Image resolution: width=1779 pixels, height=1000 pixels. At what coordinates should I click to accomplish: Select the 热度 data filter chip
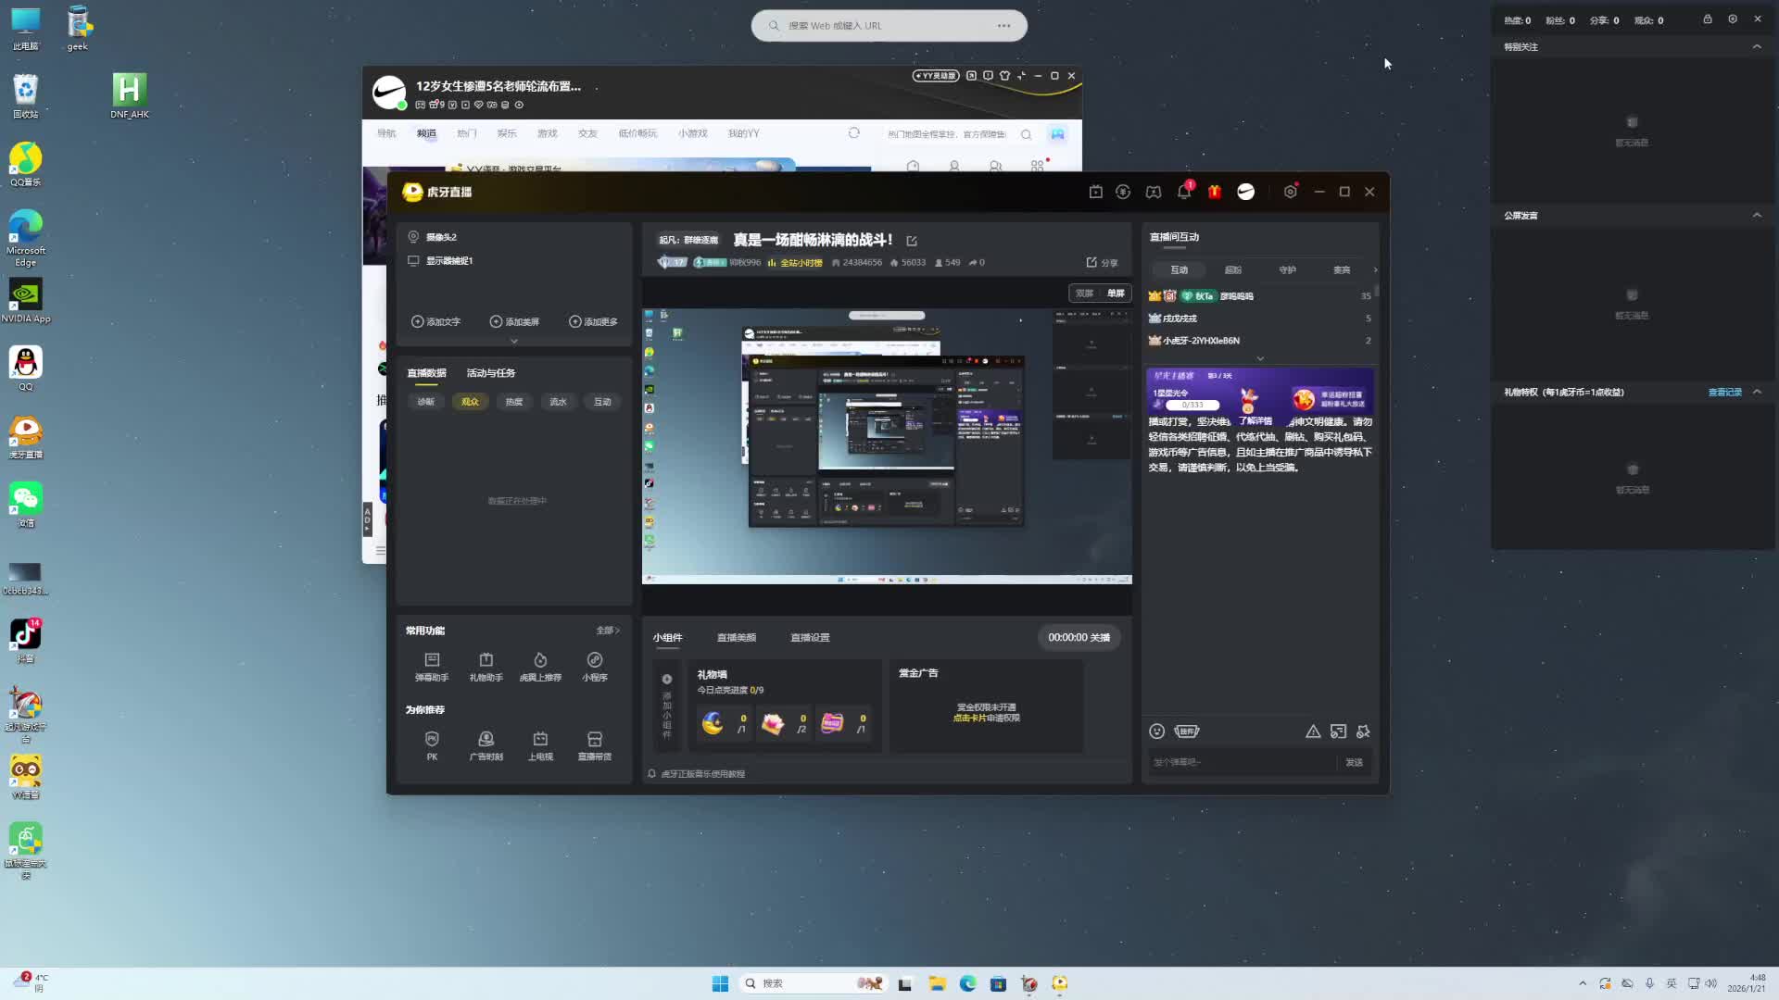(514, 402)
